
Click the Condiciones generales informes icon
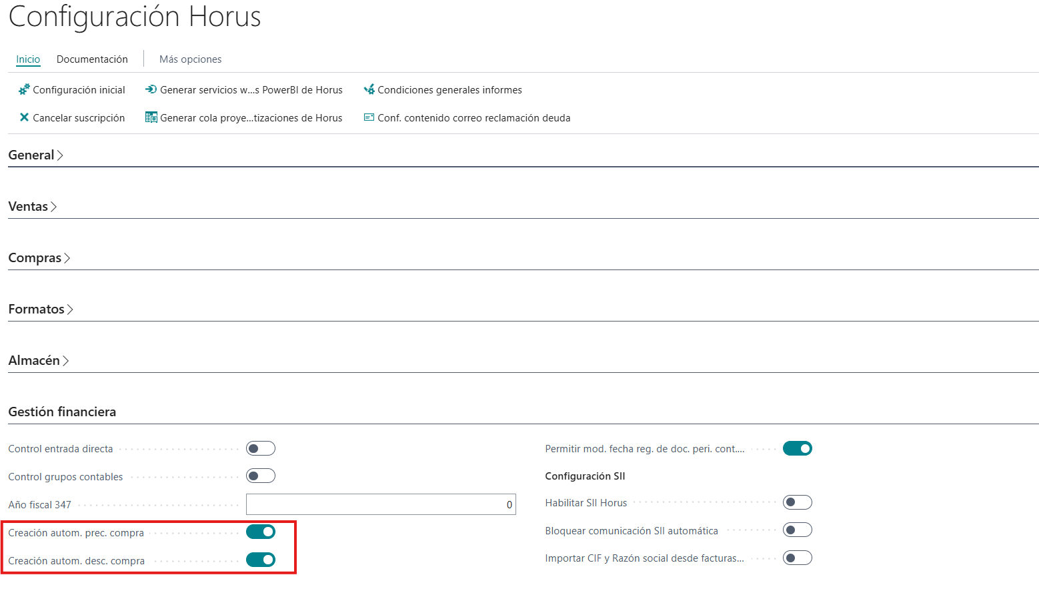369,89
